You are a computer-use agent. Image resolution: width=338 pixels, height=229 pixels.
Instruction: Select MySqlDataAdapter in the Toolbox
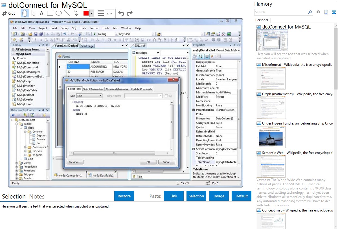pos(28,72)
